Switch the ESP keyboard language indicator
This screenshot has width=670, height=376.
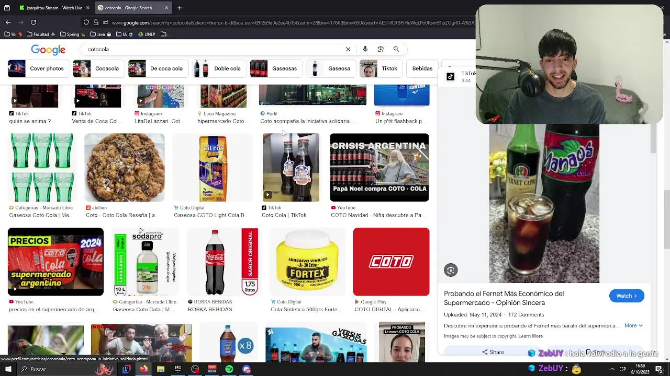622,369
